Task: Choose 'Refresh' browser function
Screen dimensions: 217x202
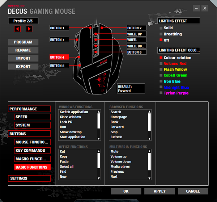Action: click(116, 137)
